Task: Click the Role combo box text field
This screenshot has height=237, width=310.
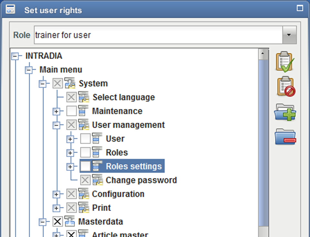Action: tap(158, 35)
